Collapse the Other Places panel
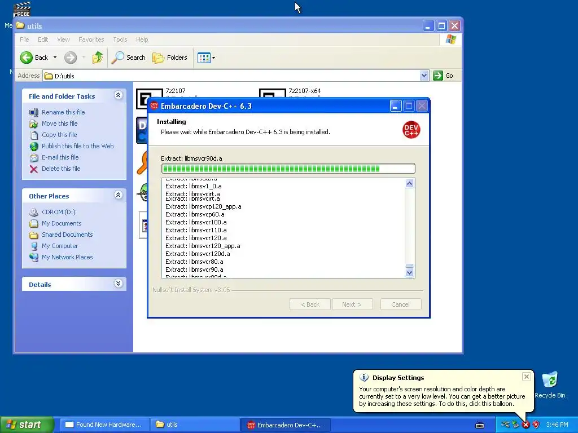Screen dimensions: 578x433 click(119, 195)
